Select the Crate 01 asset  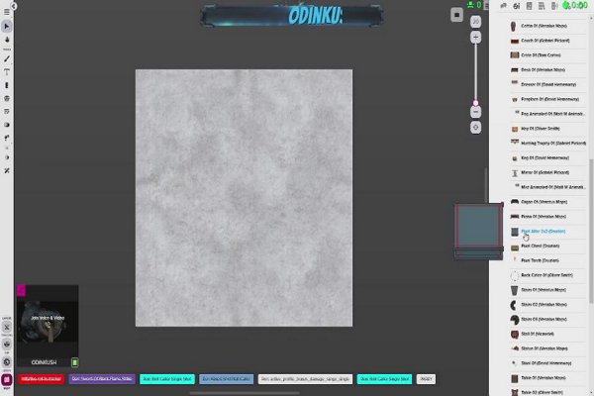pos(547,55)
